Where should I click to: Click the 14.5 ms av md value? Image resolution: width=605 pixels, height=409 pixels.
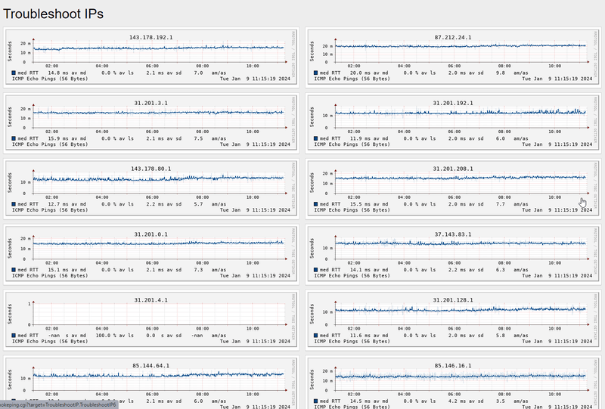[369, 401]
